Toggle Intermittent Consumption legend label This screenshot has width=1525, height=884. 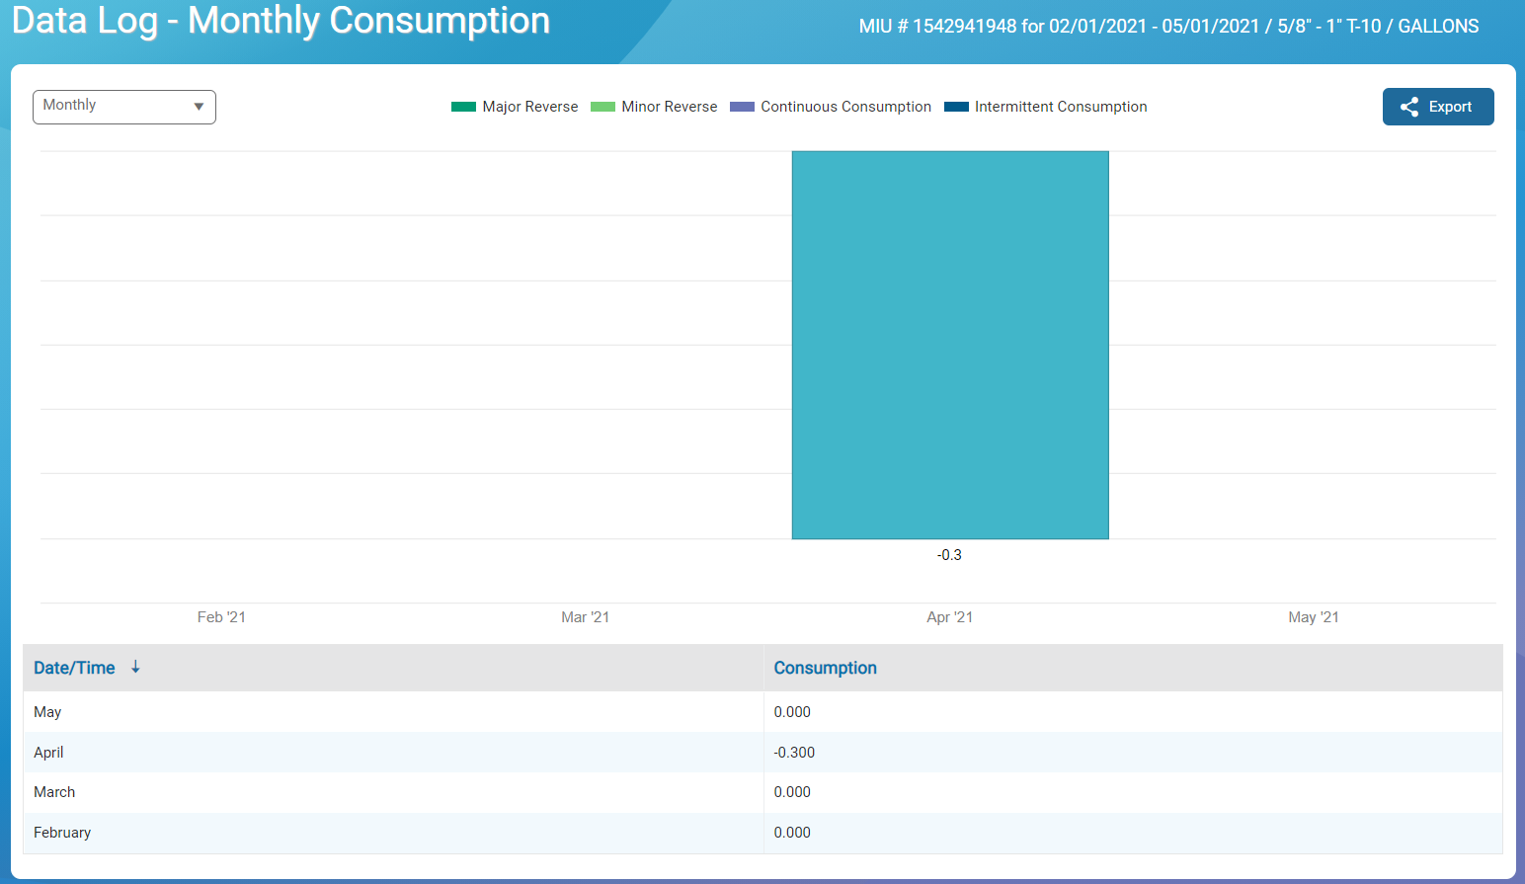(1060, 107)
